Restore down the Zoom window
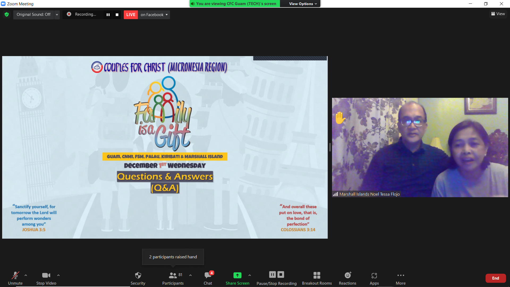 (x=486, y=4)
